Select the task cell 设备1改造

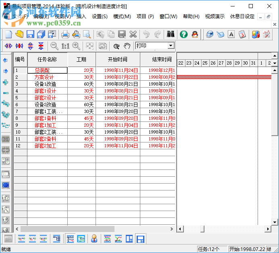coord(47,84)
